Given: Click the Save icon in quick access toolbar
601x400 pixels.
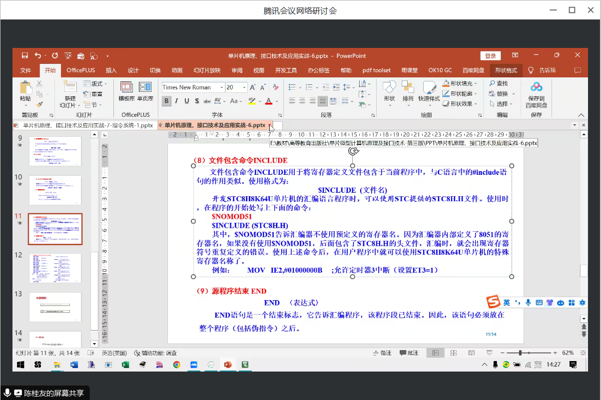Looking at the screenshot, I should pos(24,56).
